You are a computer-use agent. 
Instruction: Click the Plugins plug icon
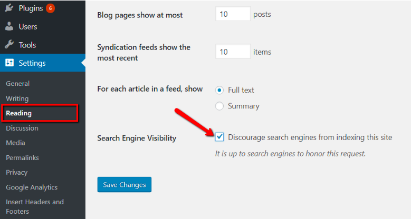click(9, 8)
